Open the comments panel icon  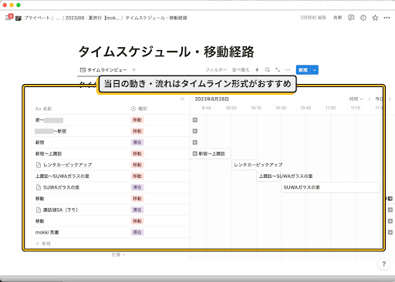(x=351, y=18)
